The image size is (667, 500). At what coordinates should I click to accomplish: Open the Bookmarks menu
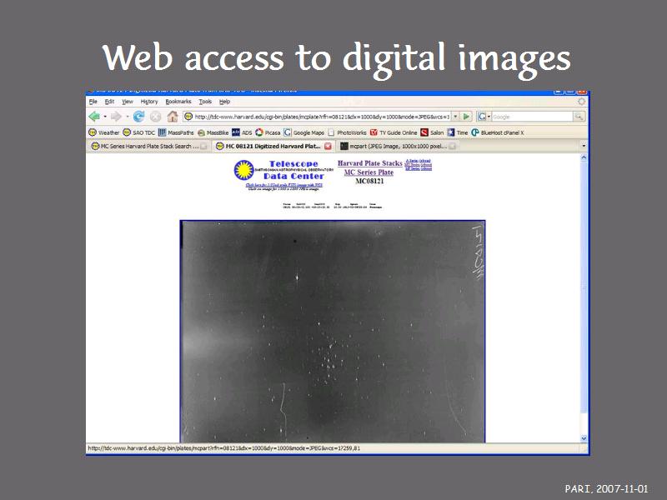point(178,102)
